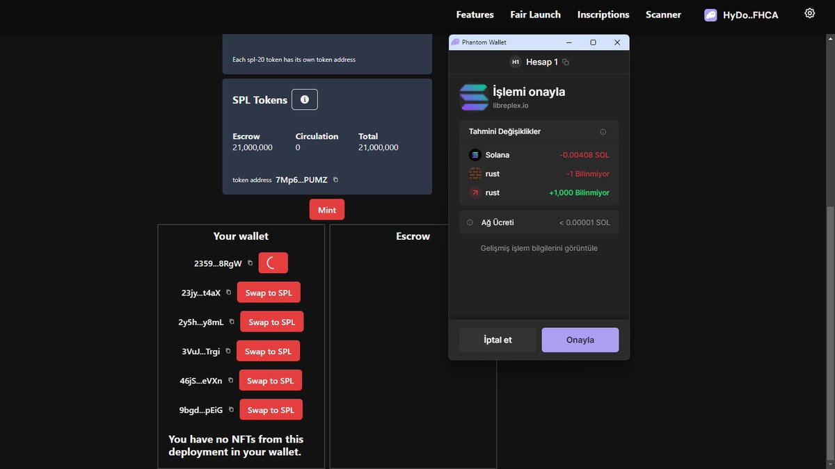Click the Phantom Wallet window title text
The image size is (835, 469).
(484, 42)
